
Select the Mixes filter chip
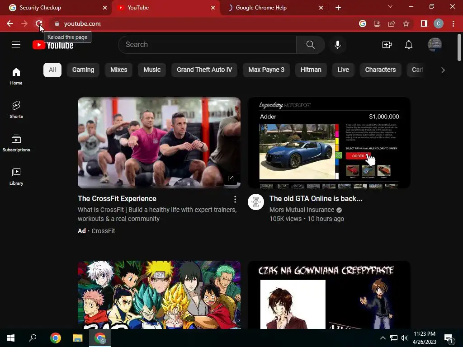click(119, 70)
